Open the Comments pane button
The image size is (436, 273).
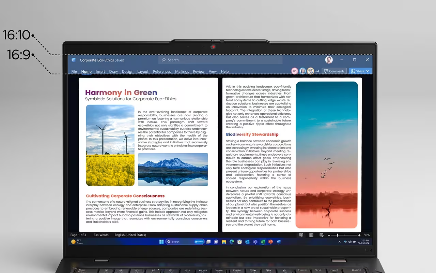coord(334,71)
